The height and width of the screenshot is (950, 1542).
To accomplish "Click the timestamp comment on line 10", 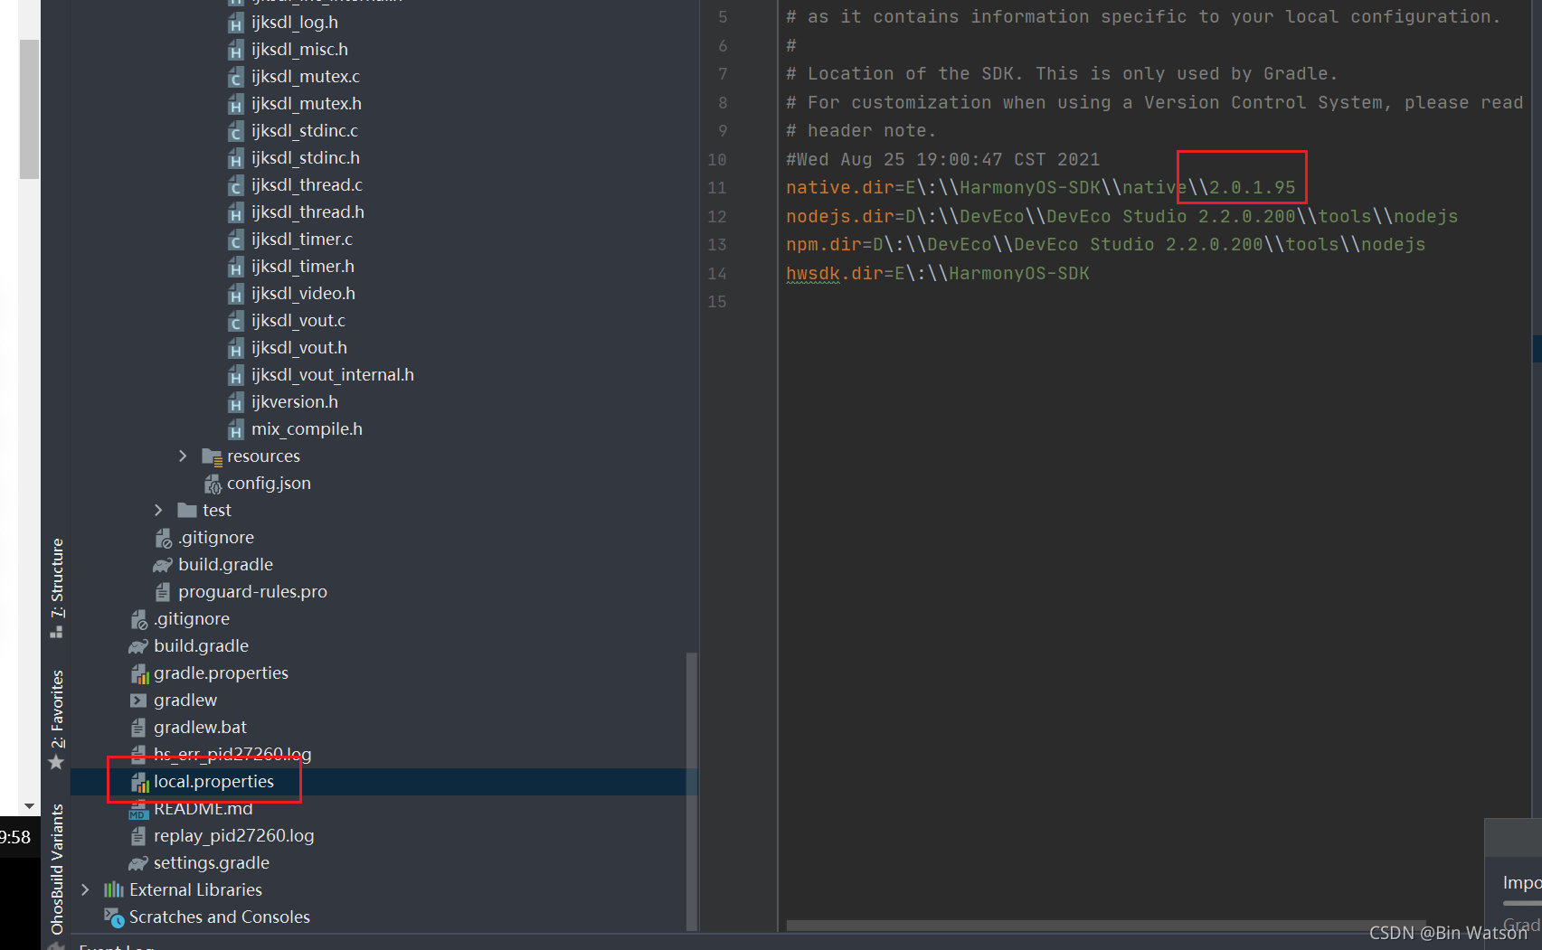I will 942,160.
